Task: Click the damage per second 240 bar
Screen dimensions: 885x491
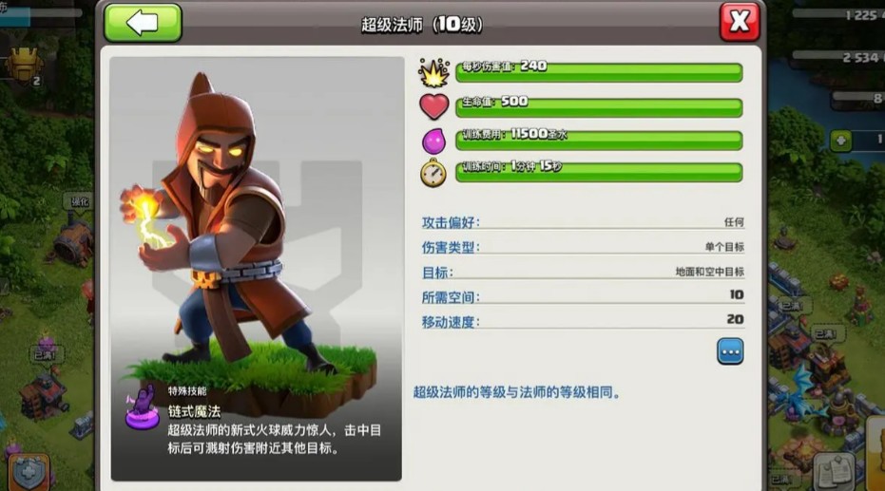Action: [599, 71]
